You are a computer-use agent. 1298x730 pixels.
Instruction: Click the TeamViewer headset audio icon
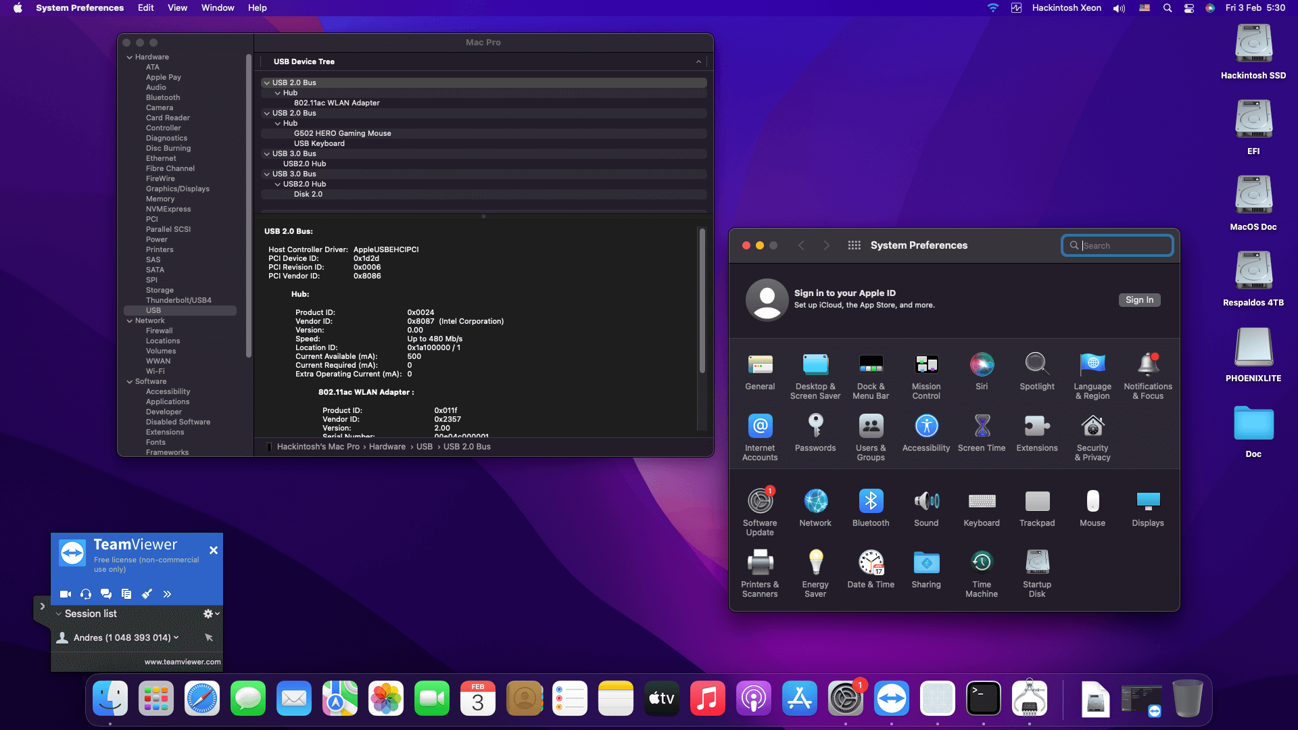(86, 594)
